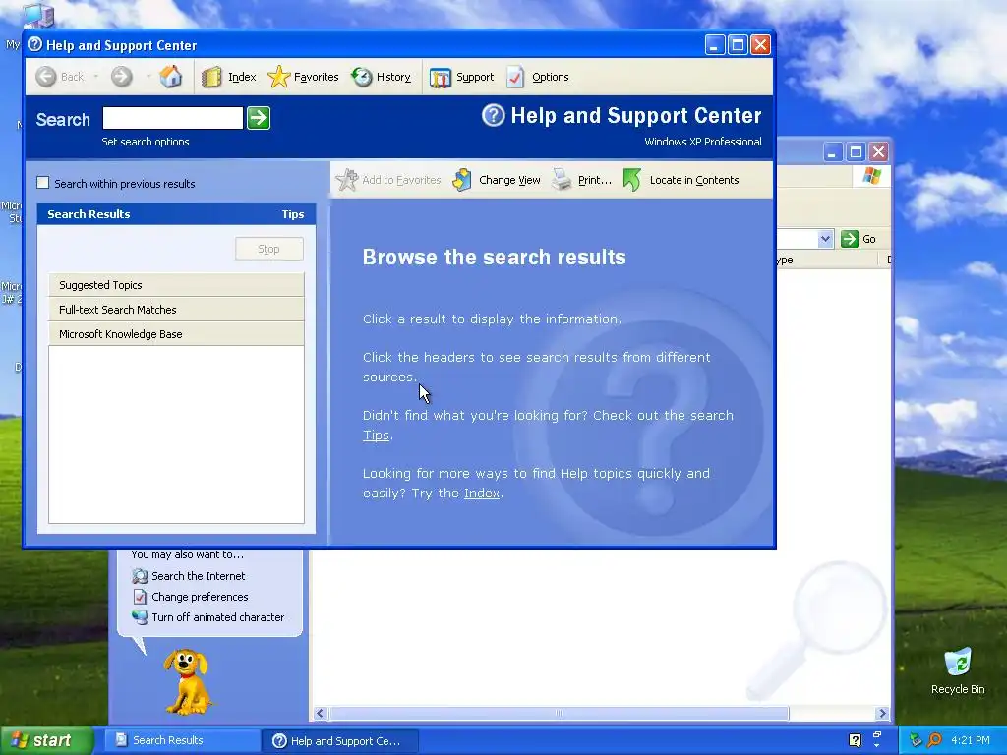
Task: Click Change preferences link text
Action: (x=200, y=597)
